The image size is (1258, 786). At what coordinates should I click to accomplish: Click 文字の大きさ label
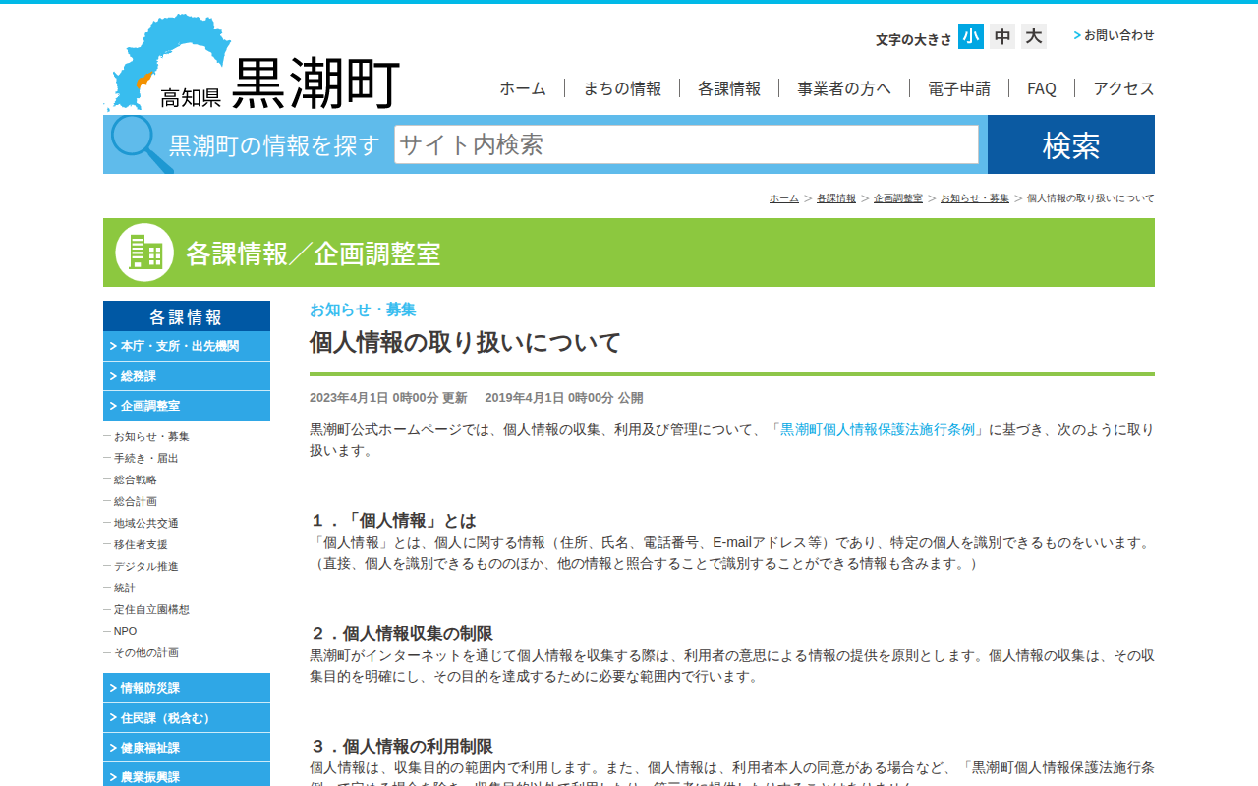[x=914, y=39]
